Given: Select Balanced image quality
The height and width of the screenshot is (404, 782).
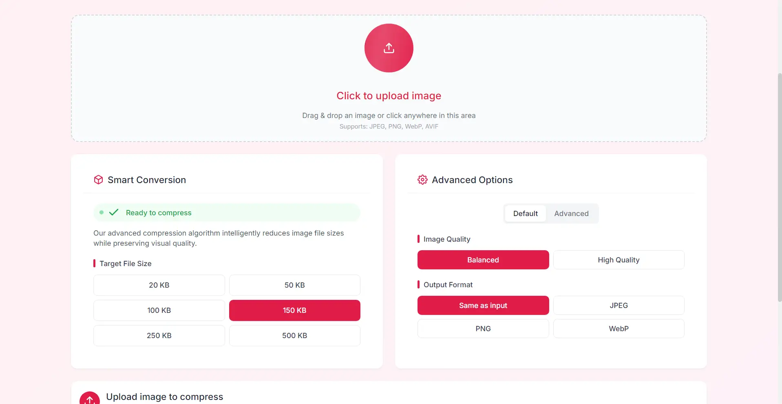Looking at the screenshot, I should (483, 260).
